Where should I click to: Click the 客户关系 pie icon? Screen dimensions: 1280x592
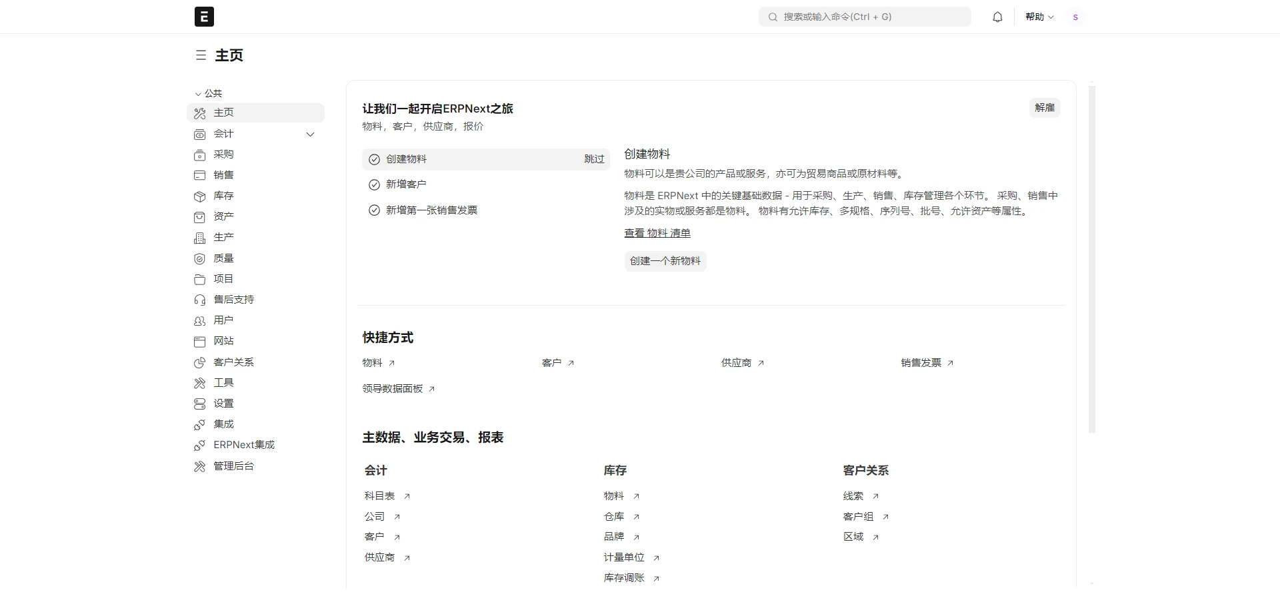pos(199,362)
